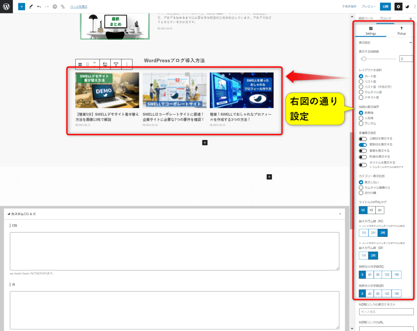Click the block drag handle icon
417x331 pixels.
[x=88, y=64]
